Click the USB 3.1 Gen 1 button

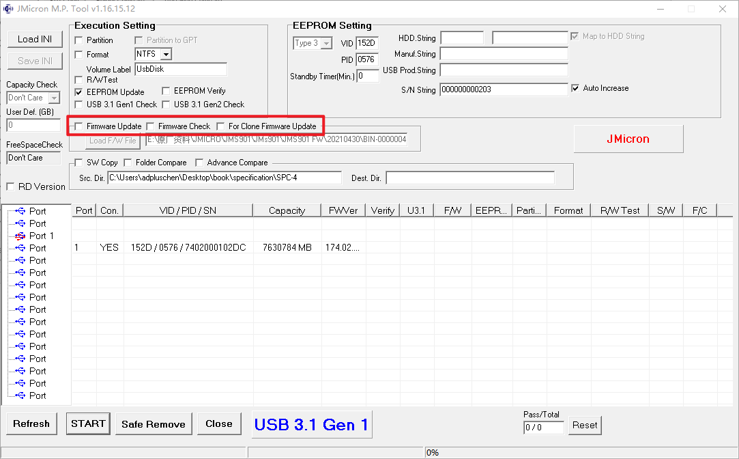(312, 425)
